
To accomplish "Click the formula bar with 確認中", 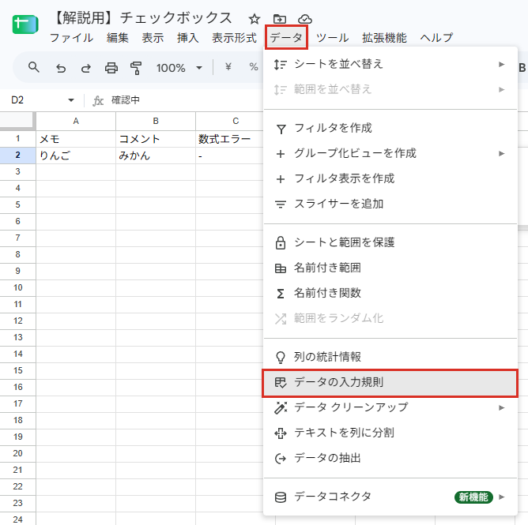I will click(125, 100).
